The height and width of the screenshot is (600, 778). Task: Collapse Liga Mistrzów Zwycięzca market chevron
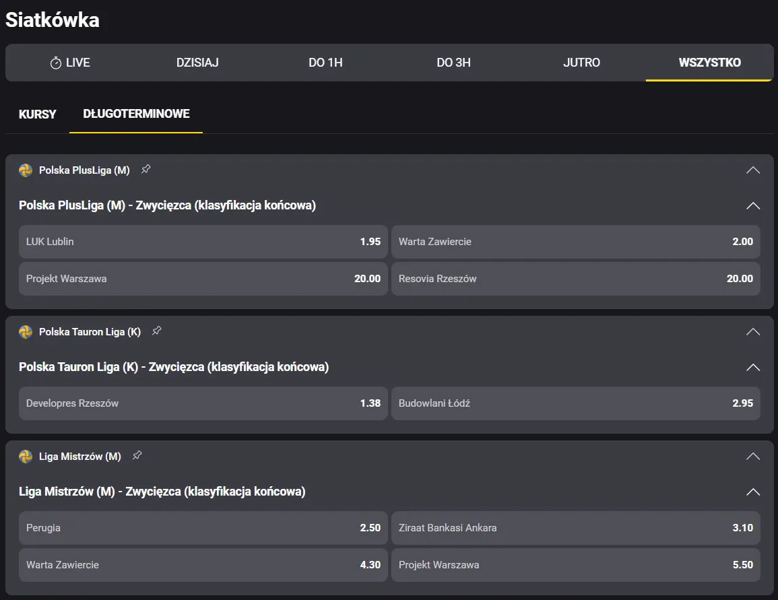pos(752,492)
